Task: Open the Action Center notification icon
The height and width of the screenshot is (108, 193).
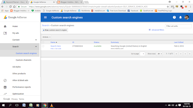Action: [x=180, y=105]
